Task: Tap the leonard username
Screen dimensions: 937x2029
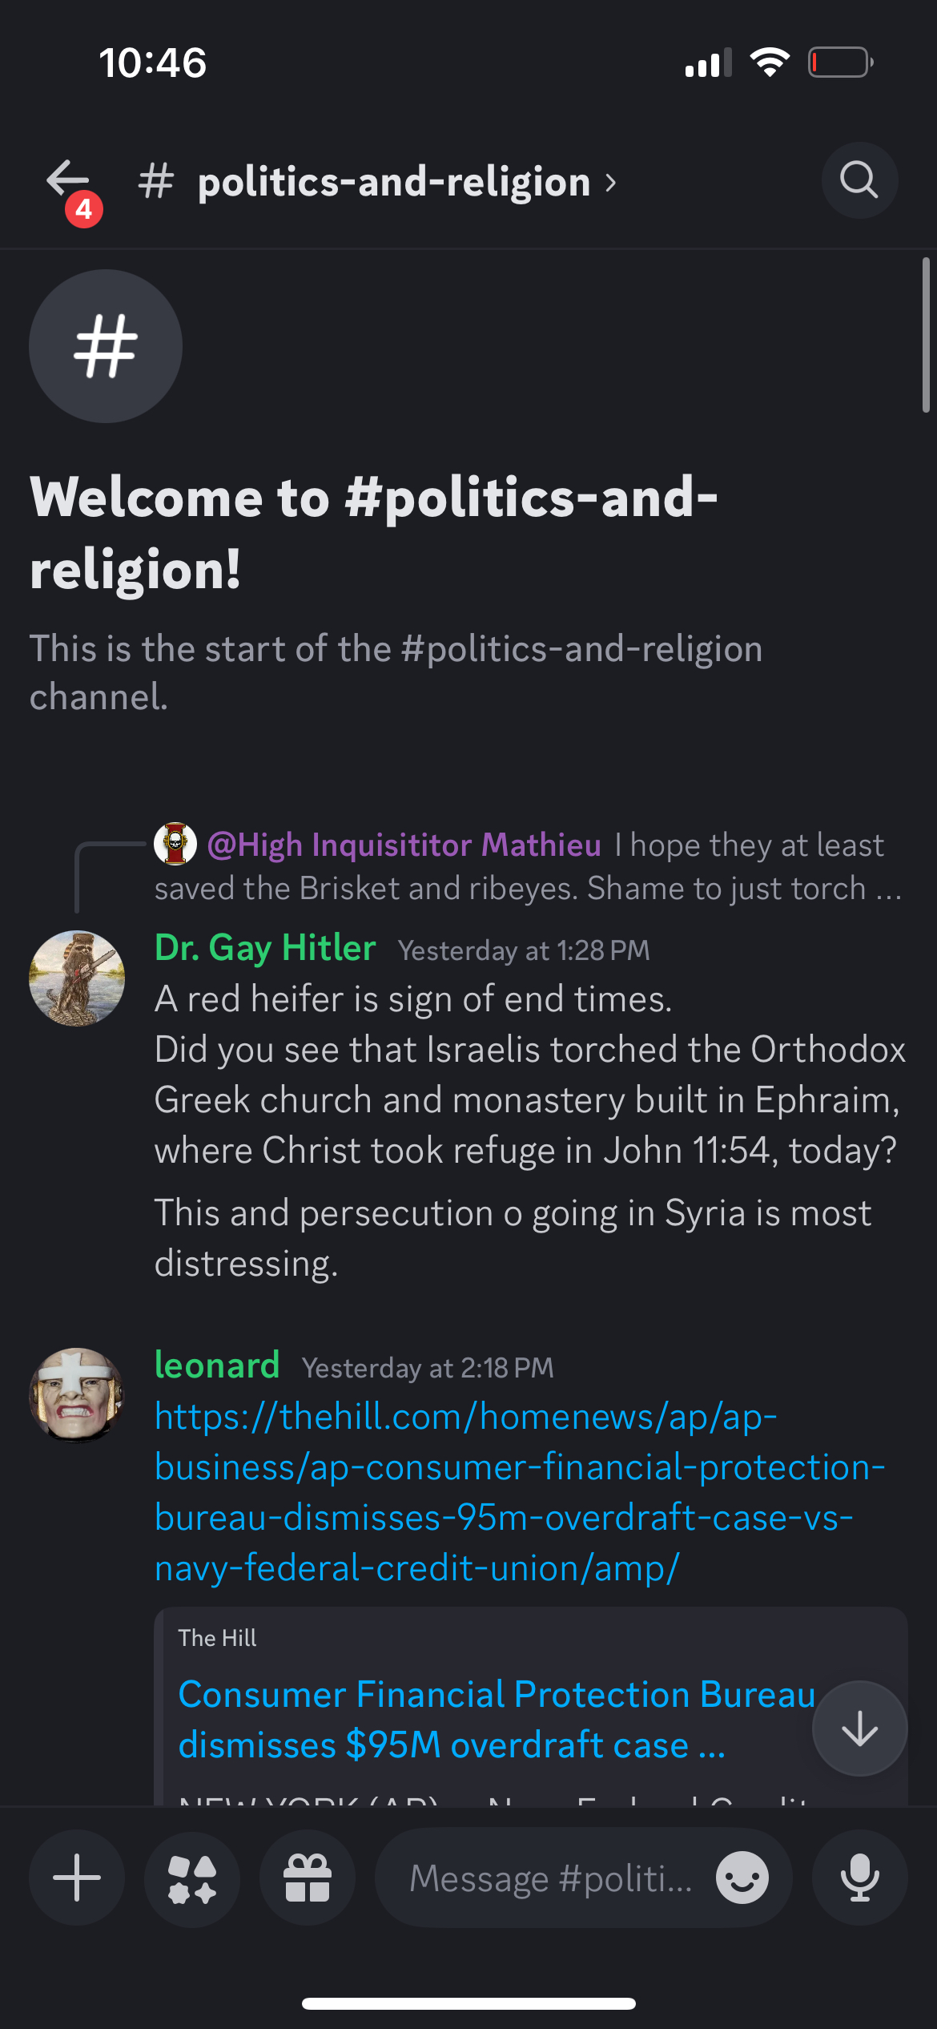Action: click(x=217, y=1365)
